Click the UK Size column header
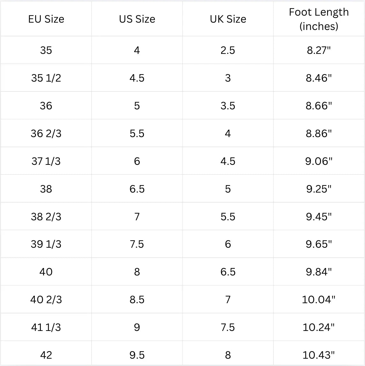365x366 pixels. coord(228,19)
